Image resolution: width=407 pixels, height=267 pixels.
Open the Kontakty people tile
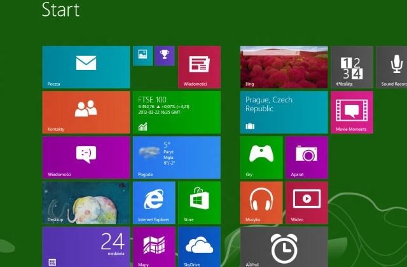[86, 113]
